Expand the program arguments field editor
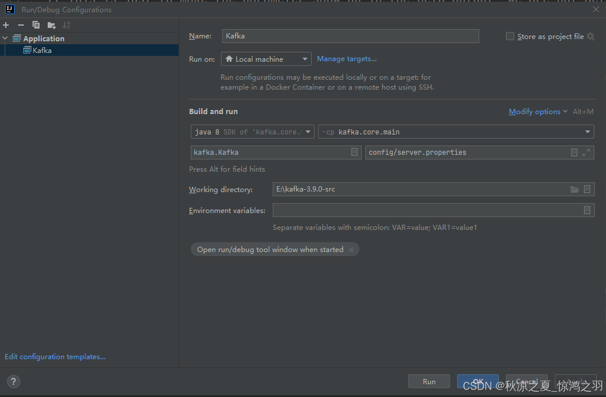 [x=586, y=152]
